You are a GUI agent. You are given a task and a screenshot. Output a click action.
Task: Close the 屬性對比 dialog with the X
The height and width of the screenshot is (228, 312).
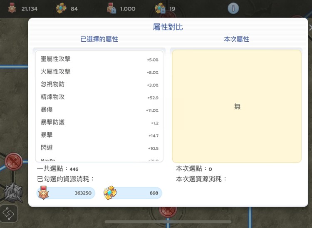click(x=310, y=28)
